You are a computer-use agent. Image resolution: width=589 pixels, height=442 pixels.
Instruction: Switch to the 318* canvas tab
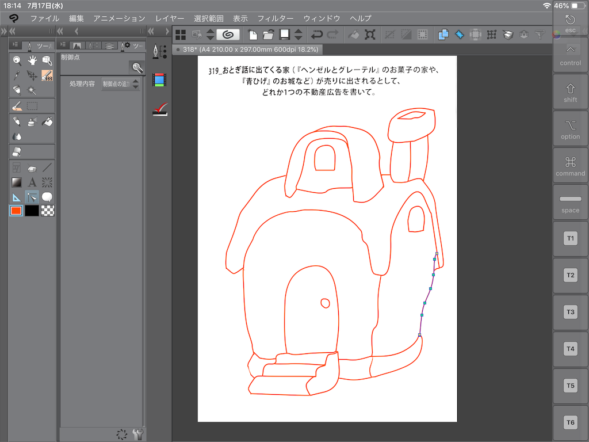click(x=247, y=49)
